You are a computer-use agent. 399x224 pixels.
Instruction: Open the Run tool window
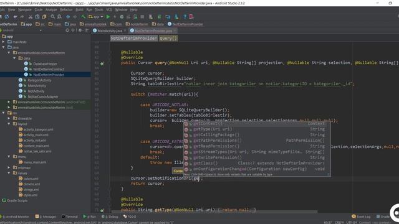(90, 217)
